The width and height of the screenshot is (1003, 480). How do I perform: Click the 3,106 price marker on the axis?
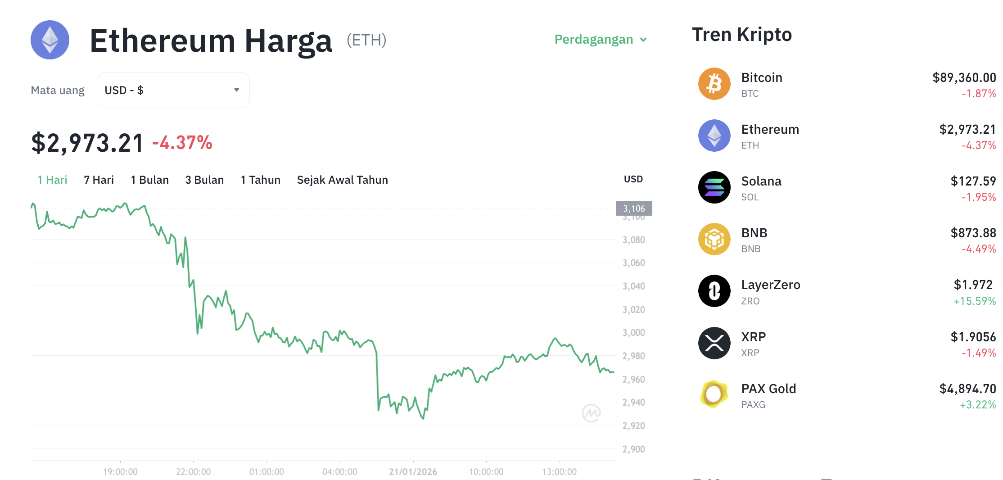click(x=633, y=208)
